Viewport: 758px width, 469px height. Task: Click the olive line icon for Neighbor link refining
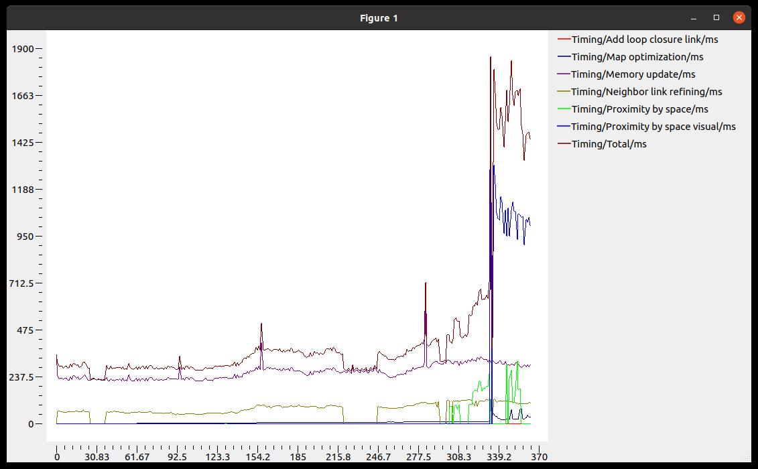pyautogui.click(x=564, y=92)
